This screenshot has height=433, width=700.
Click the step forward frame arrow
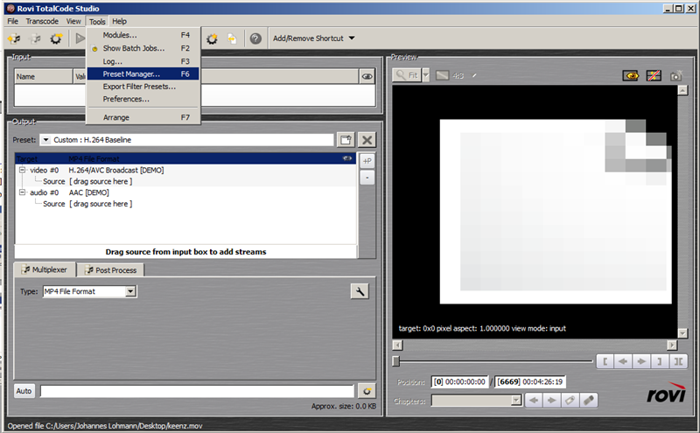coord(641,361)
